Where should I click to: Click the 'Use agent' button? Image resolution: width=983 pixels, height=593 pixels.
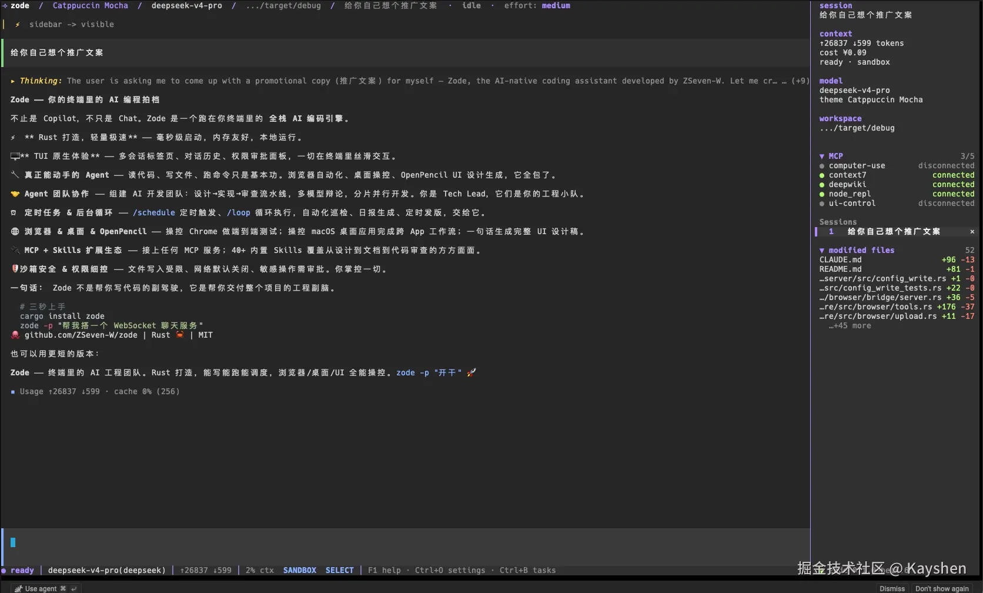45,588
